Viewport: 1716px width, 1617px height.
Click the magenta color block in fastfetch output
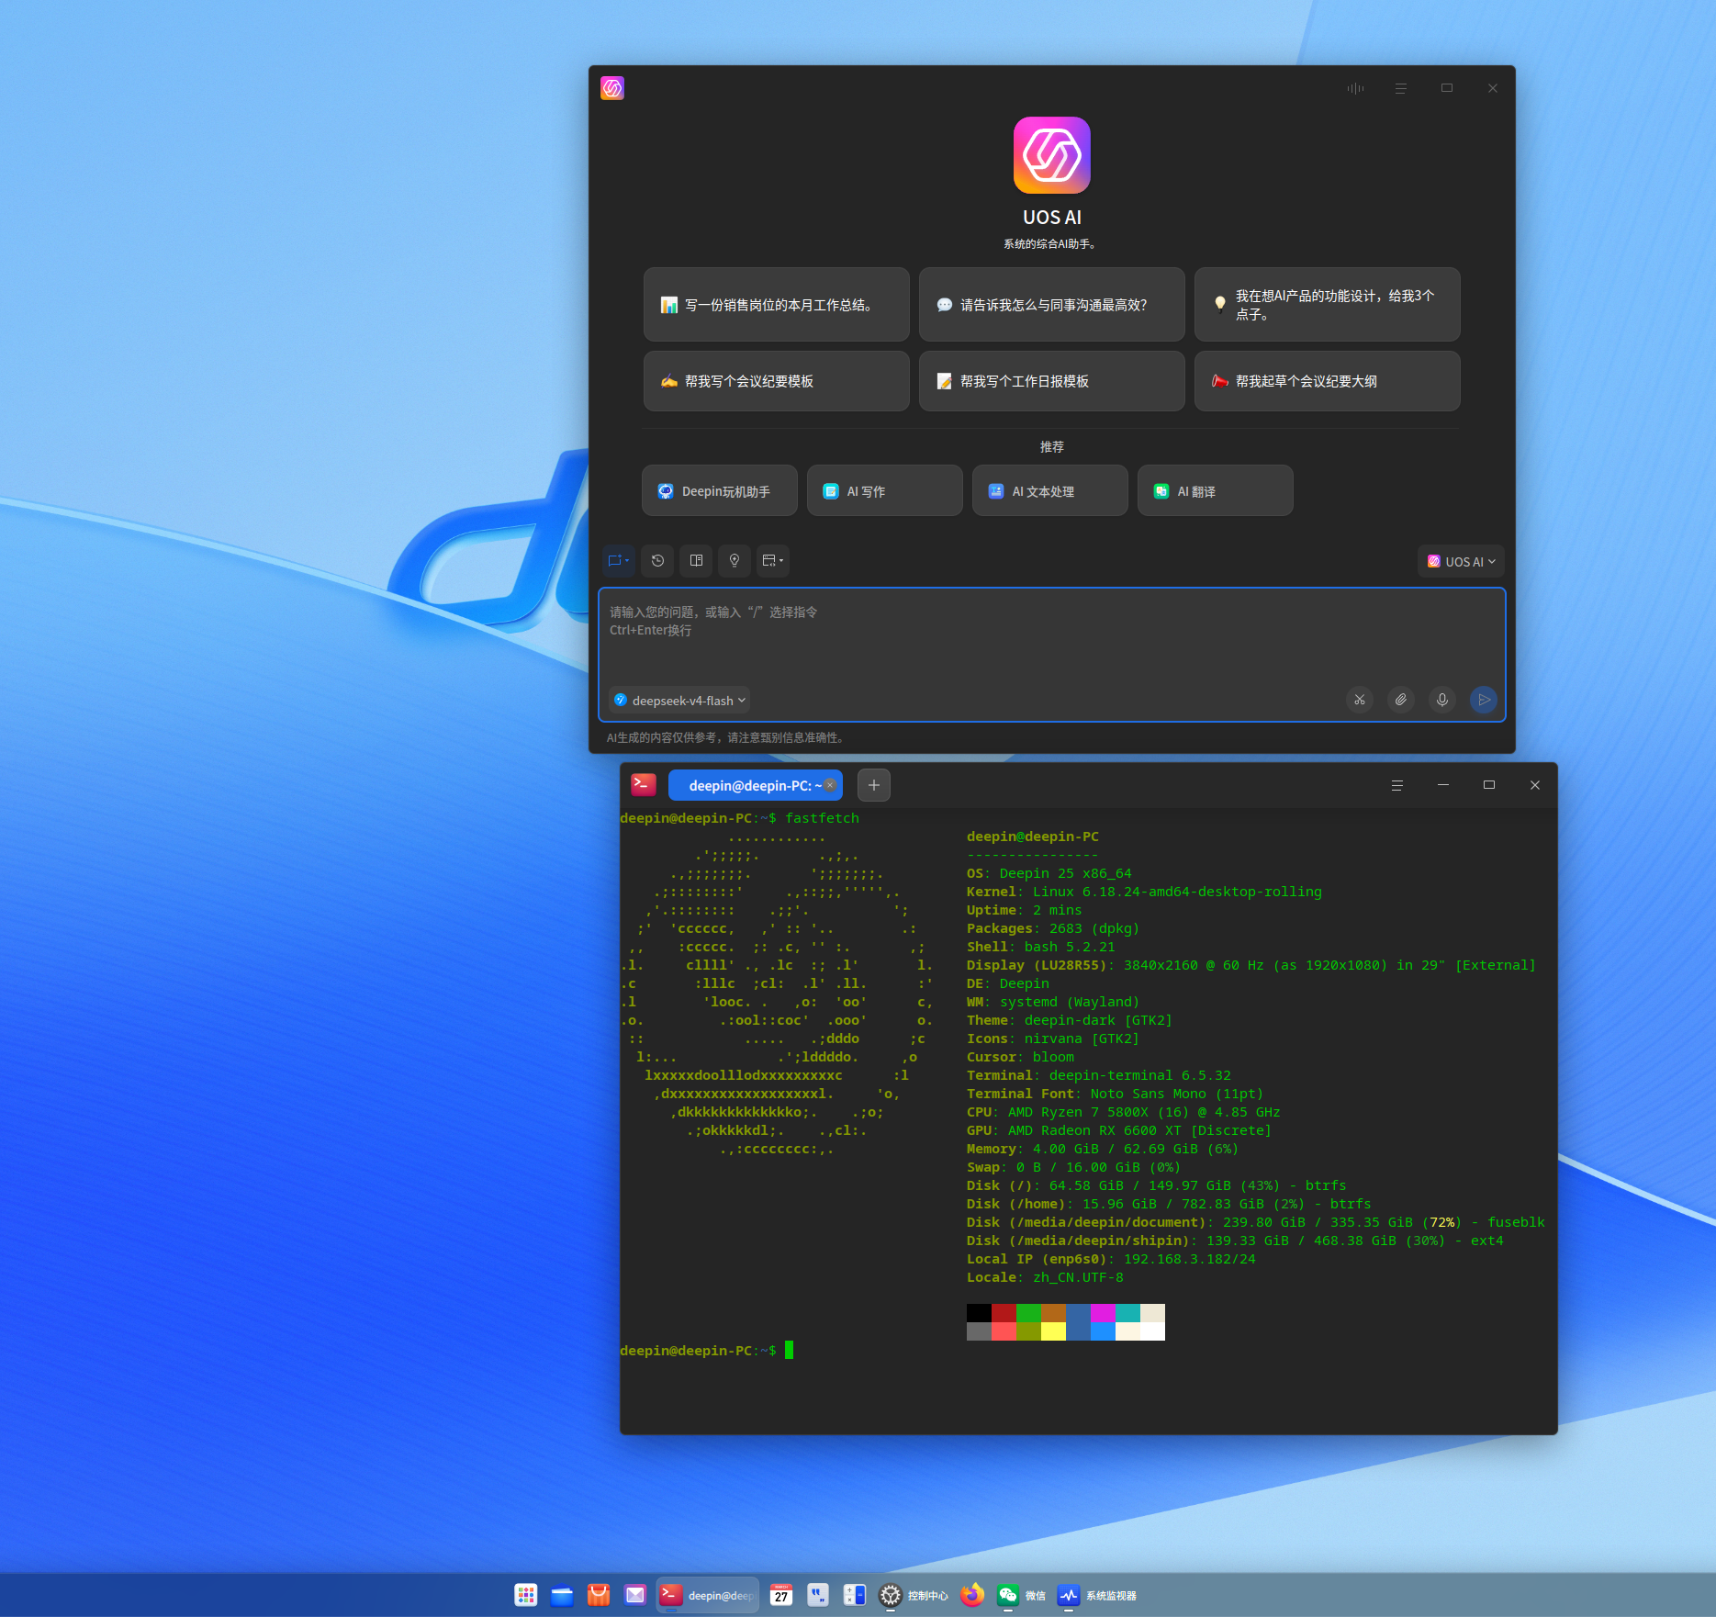1104,1313
